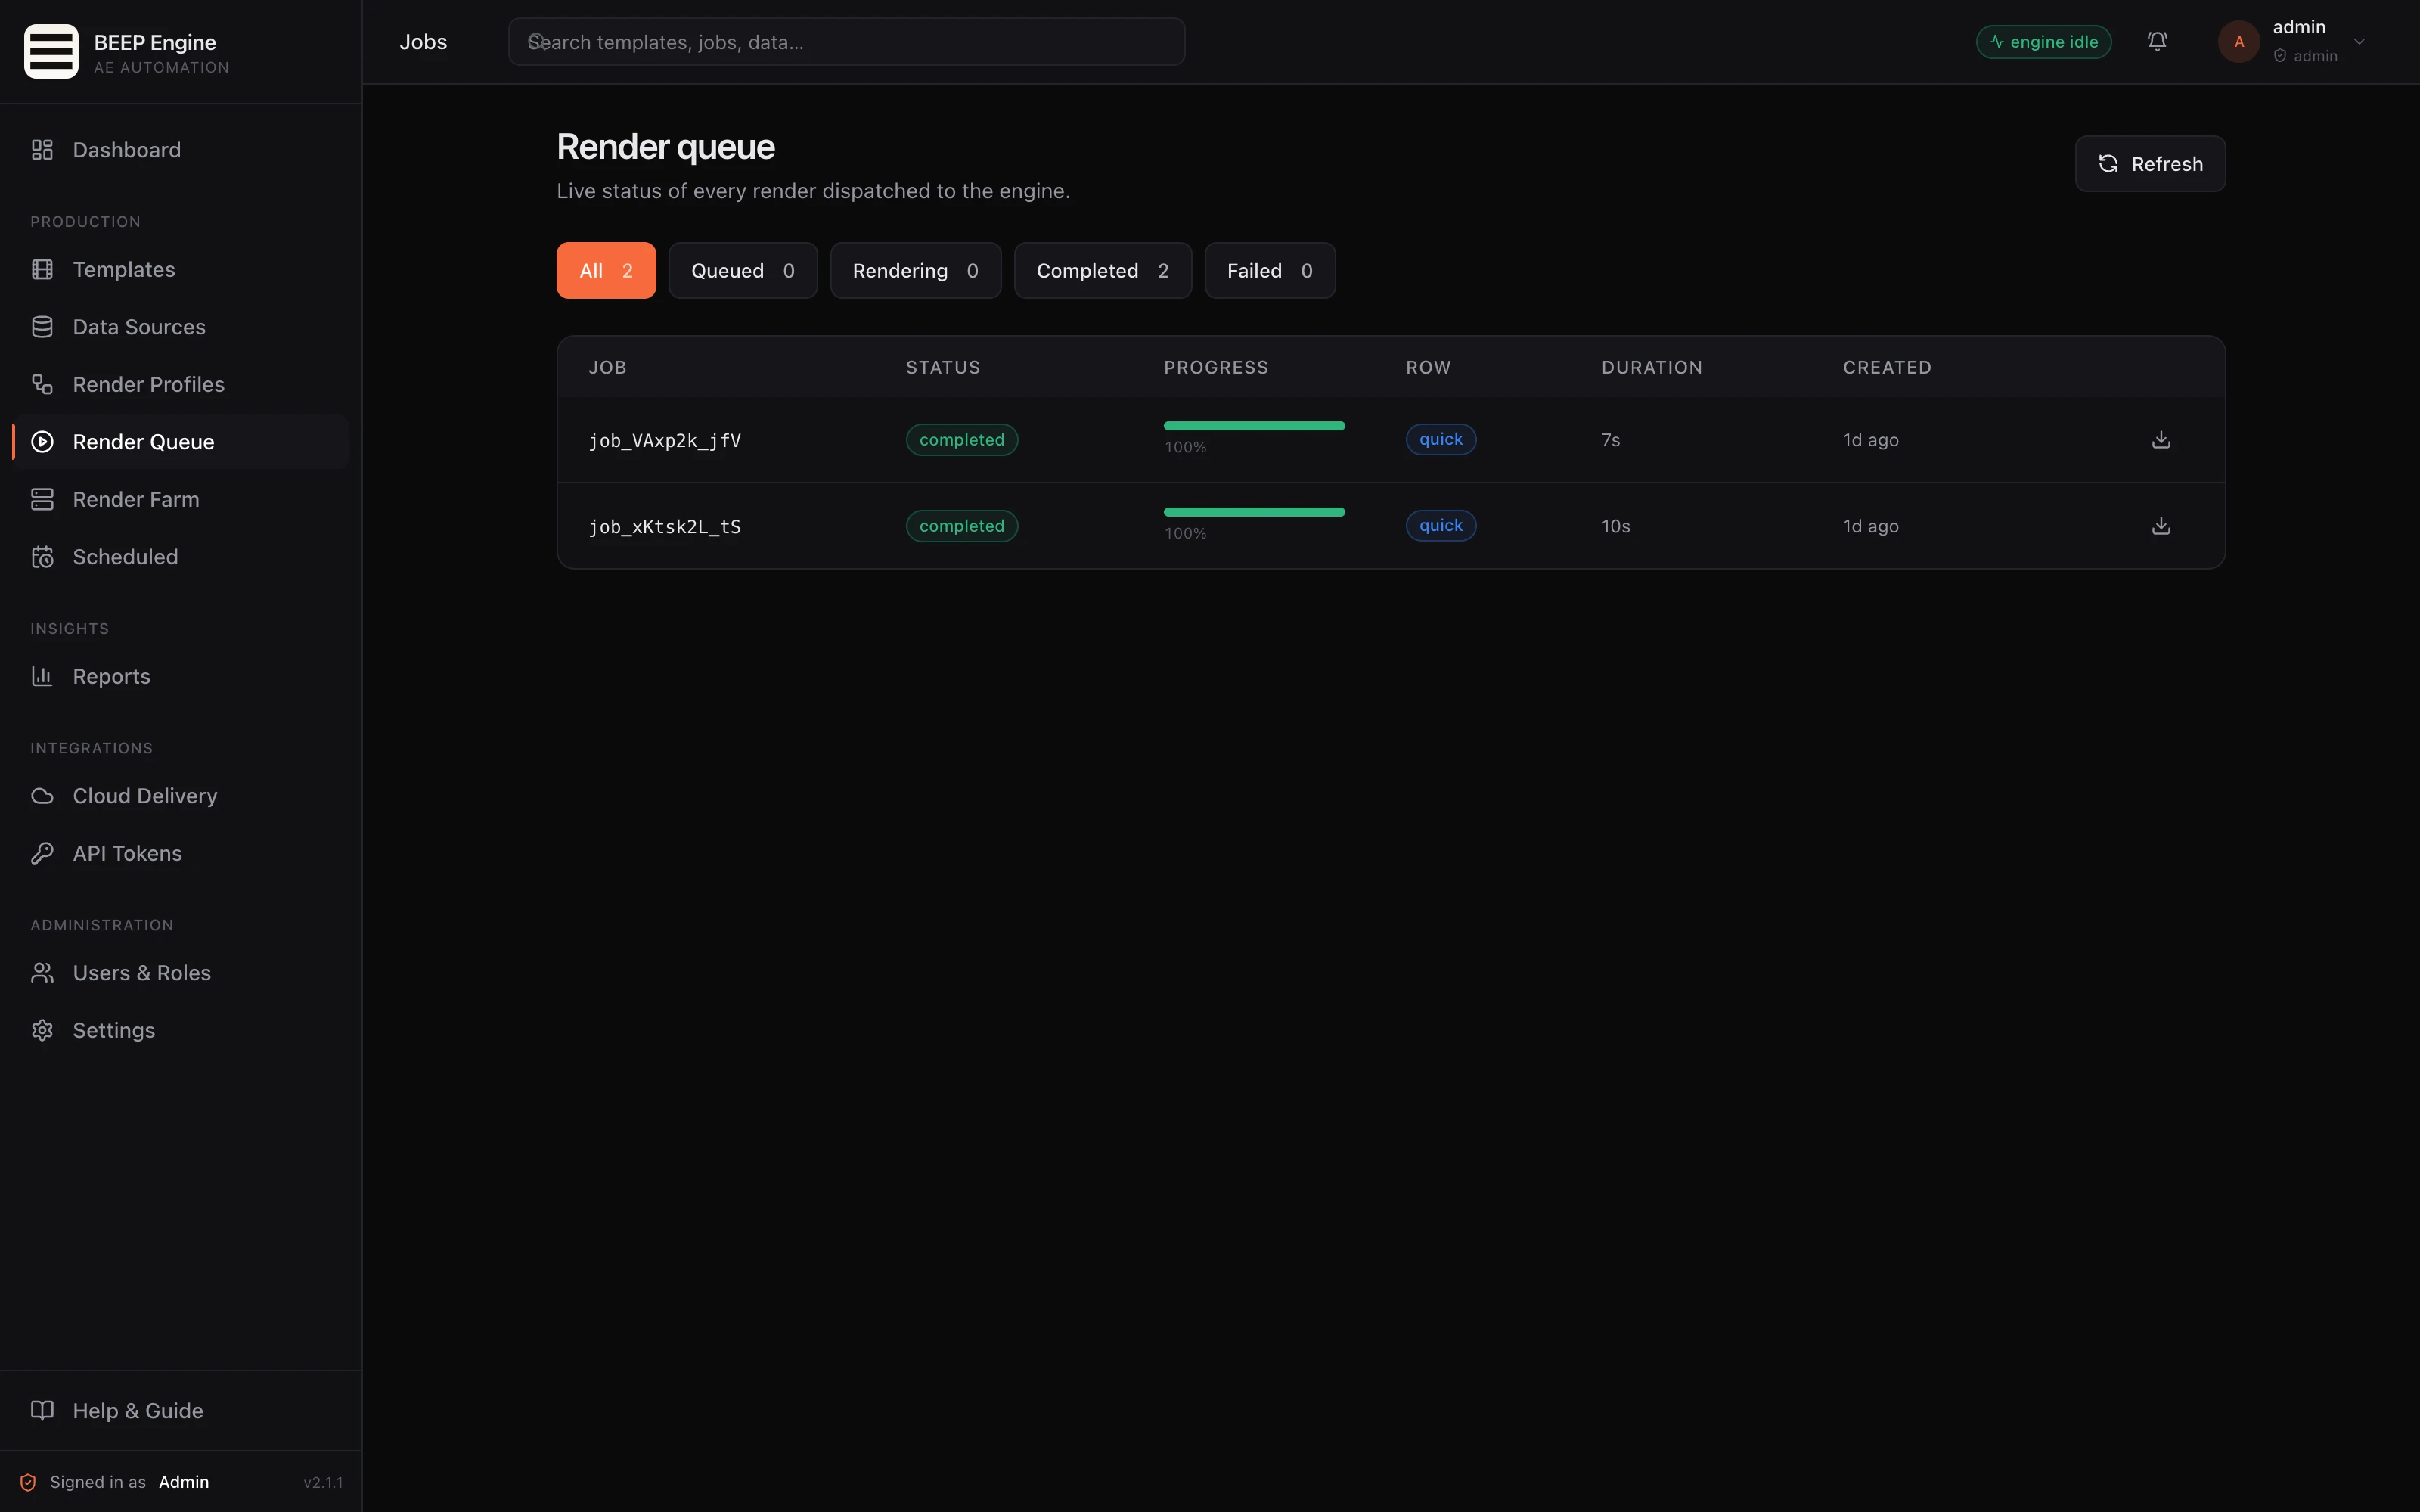Click the DURATION column header
The image size is (2420, 1512).
(x=1652, y=368)
